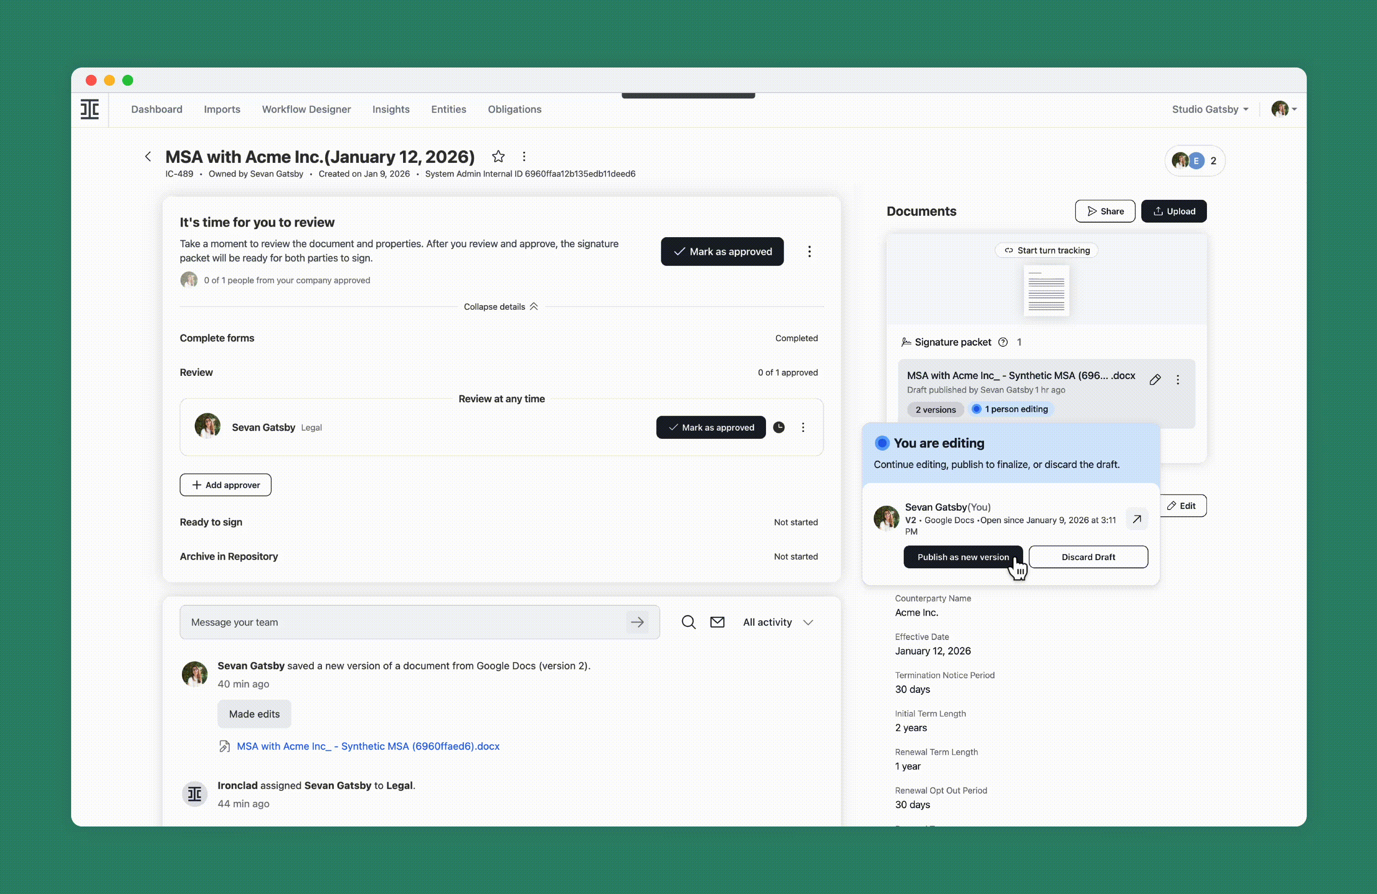
Task: Send the team message using the arrow icon
Action: [x=637, y=622]
